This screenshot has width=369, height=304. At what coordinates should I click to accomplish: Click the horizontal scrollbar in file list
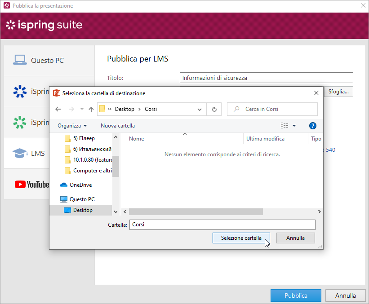click(196, 211)
